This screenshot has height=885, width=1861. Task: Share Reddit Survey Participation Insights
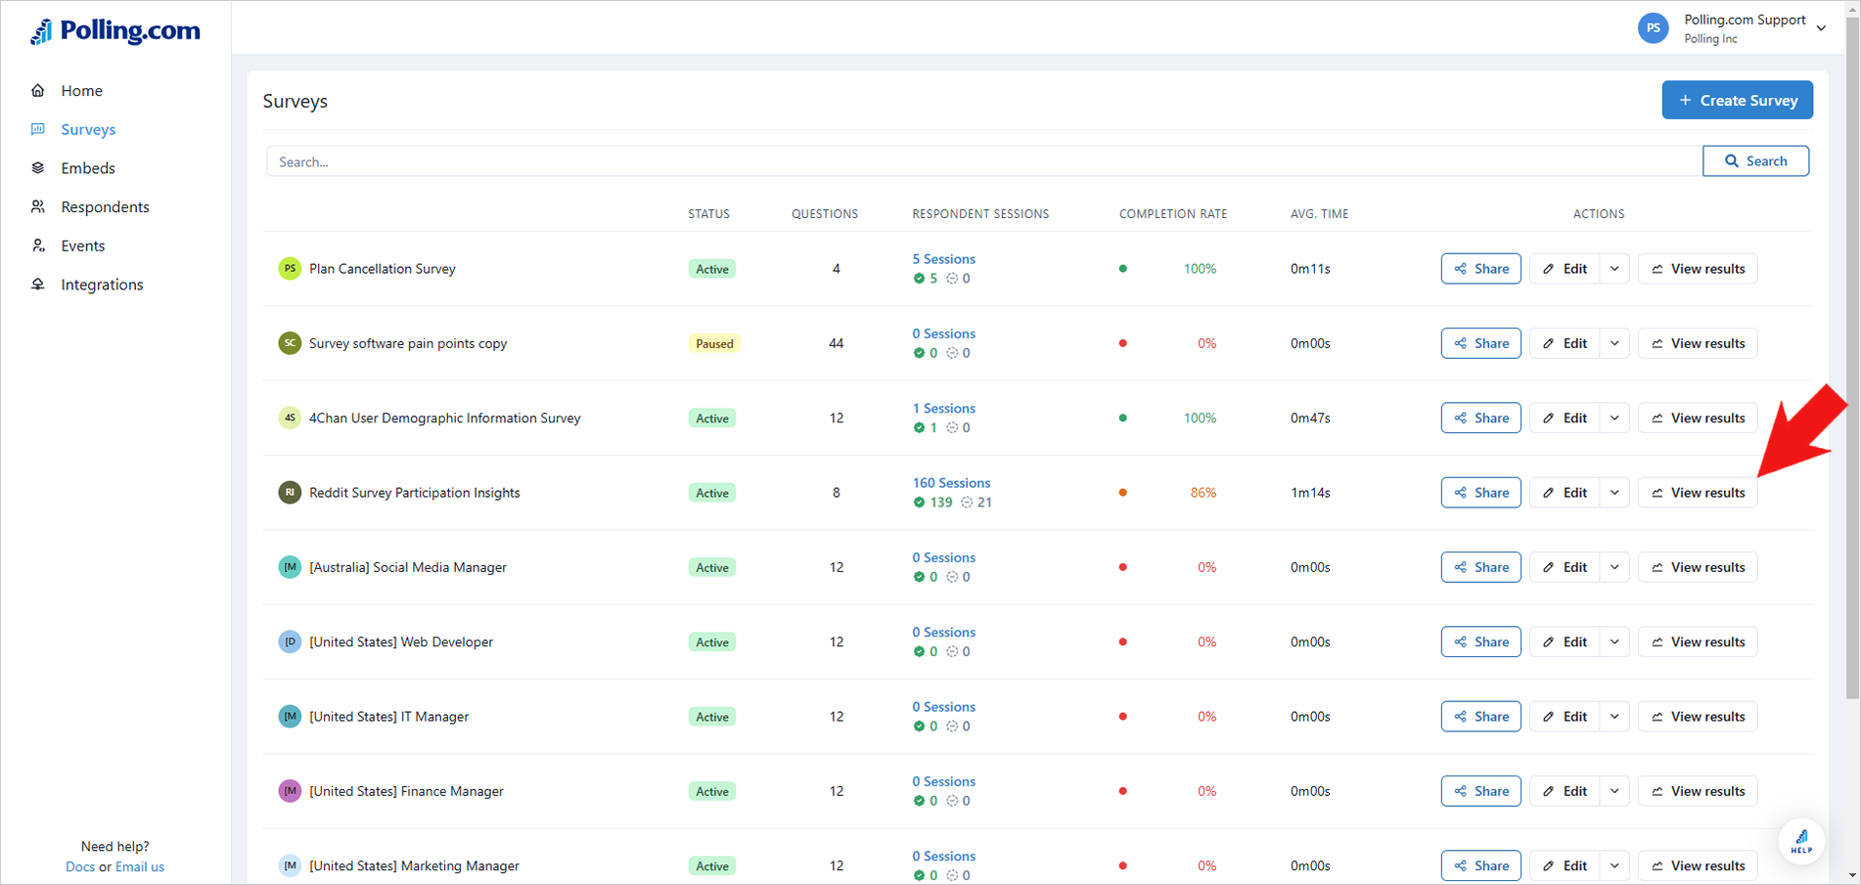pyautogui.click(x=1480, y=493)
